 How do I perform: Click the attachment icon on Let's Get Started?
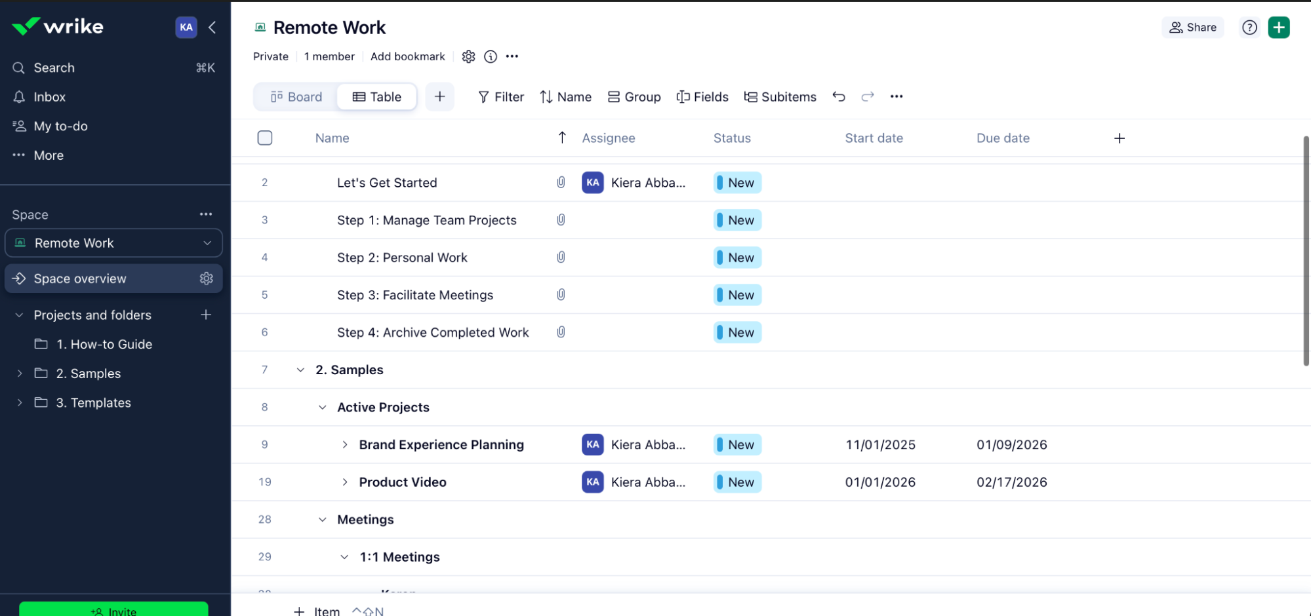[561, 182]
